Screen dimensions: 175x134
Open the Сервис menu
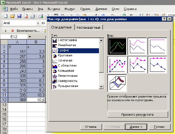[x=85, y=9]
